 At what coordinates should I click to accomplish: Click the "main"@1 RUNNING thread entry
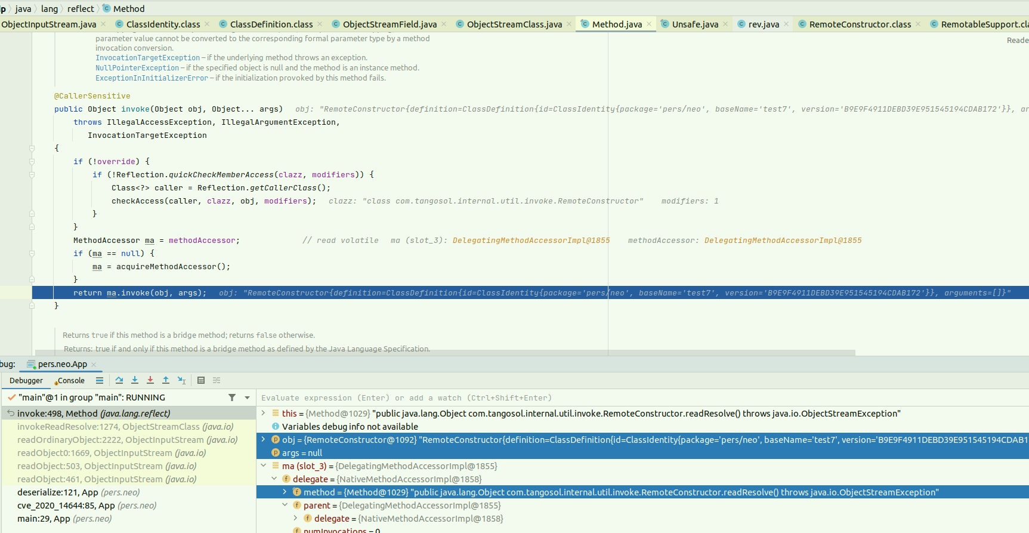[x=92, y=398]
